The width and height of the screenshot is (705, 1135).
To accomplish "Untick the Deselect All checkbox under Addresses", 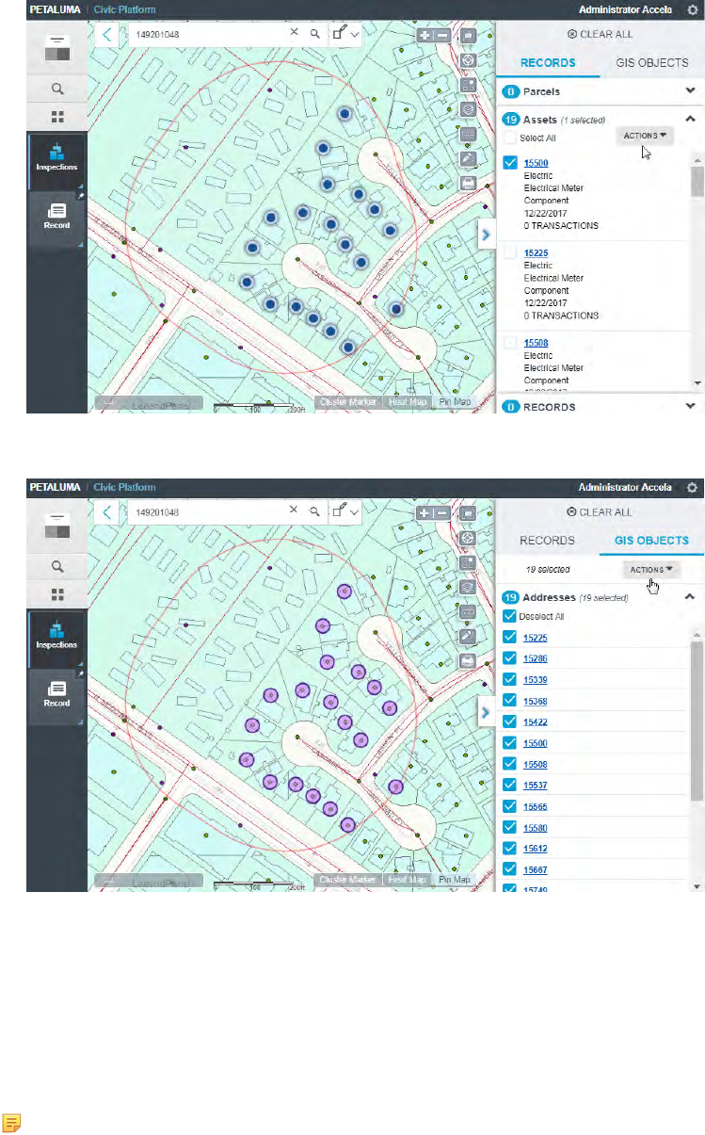I will click(x=510, y=616).
